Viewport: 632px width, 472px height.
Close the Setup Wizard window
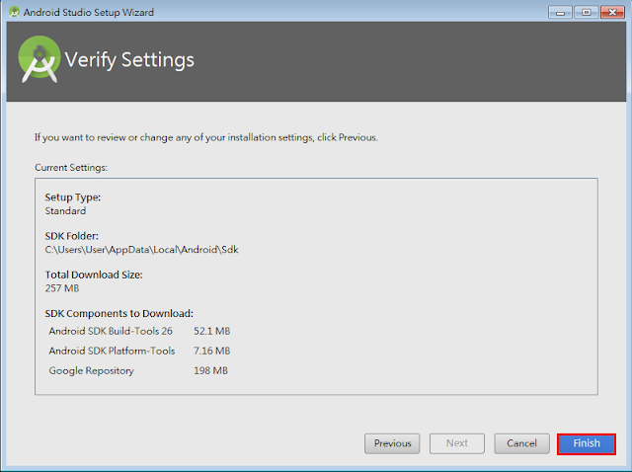(612, 13)
